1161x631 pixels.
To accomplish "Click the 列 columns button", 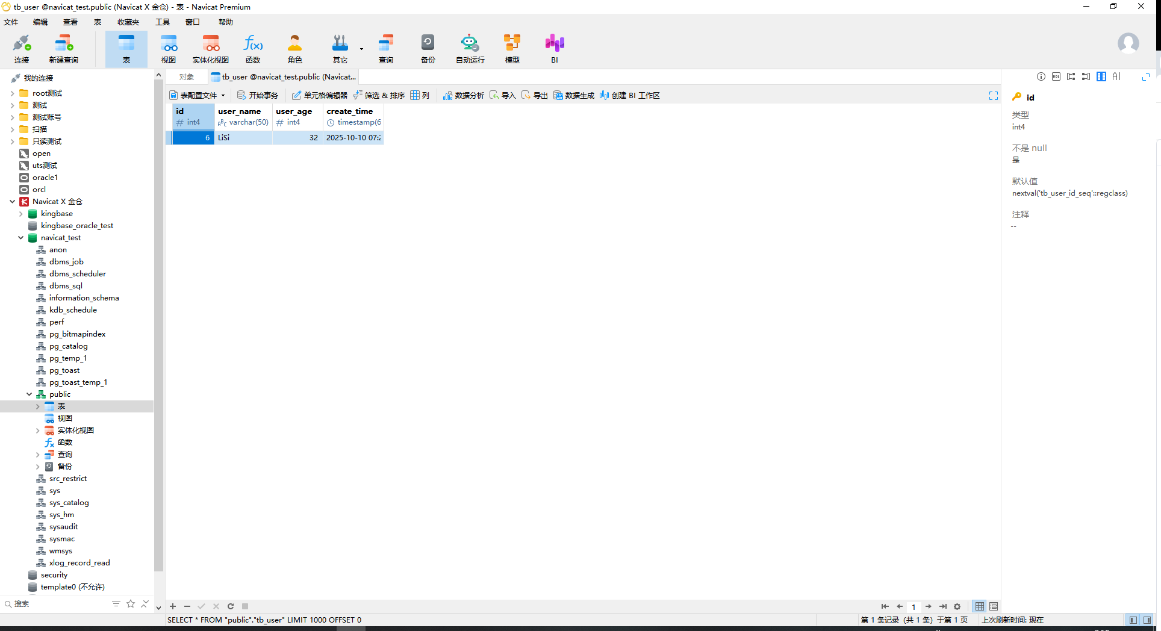I will (420, 95).
